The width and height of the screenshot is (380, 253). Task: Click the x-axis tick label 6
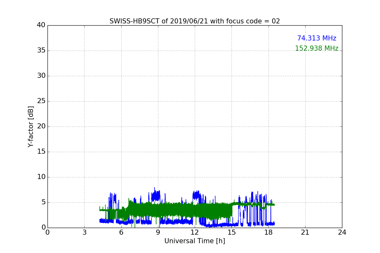(x=121, y=232)
